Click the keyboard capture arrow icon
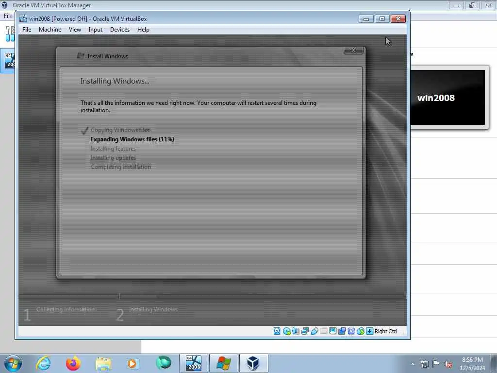The width and height of the screenshot is (497, 373). pos(369,331)
